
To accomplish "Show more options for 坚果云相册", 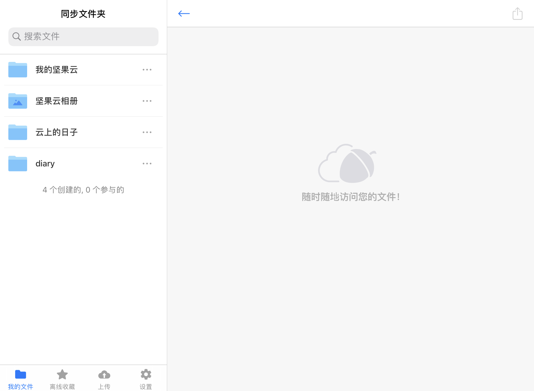I will [147, 101].
